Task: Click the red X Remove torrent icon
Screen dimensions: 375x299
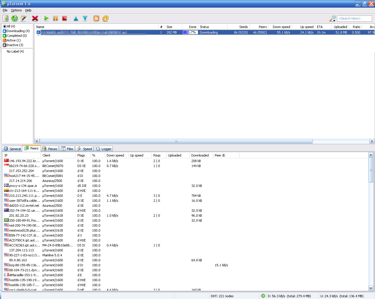Action: [35, 18]
